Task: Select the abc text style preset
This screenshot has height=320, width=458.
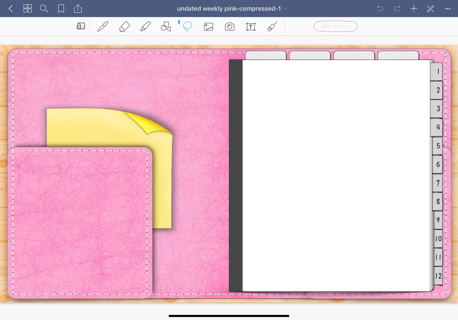Action: 335,26
